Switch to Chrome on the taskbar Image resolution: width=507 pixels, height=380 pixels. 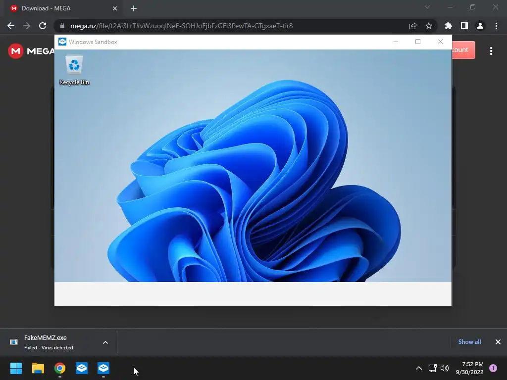tap(60, 368)
